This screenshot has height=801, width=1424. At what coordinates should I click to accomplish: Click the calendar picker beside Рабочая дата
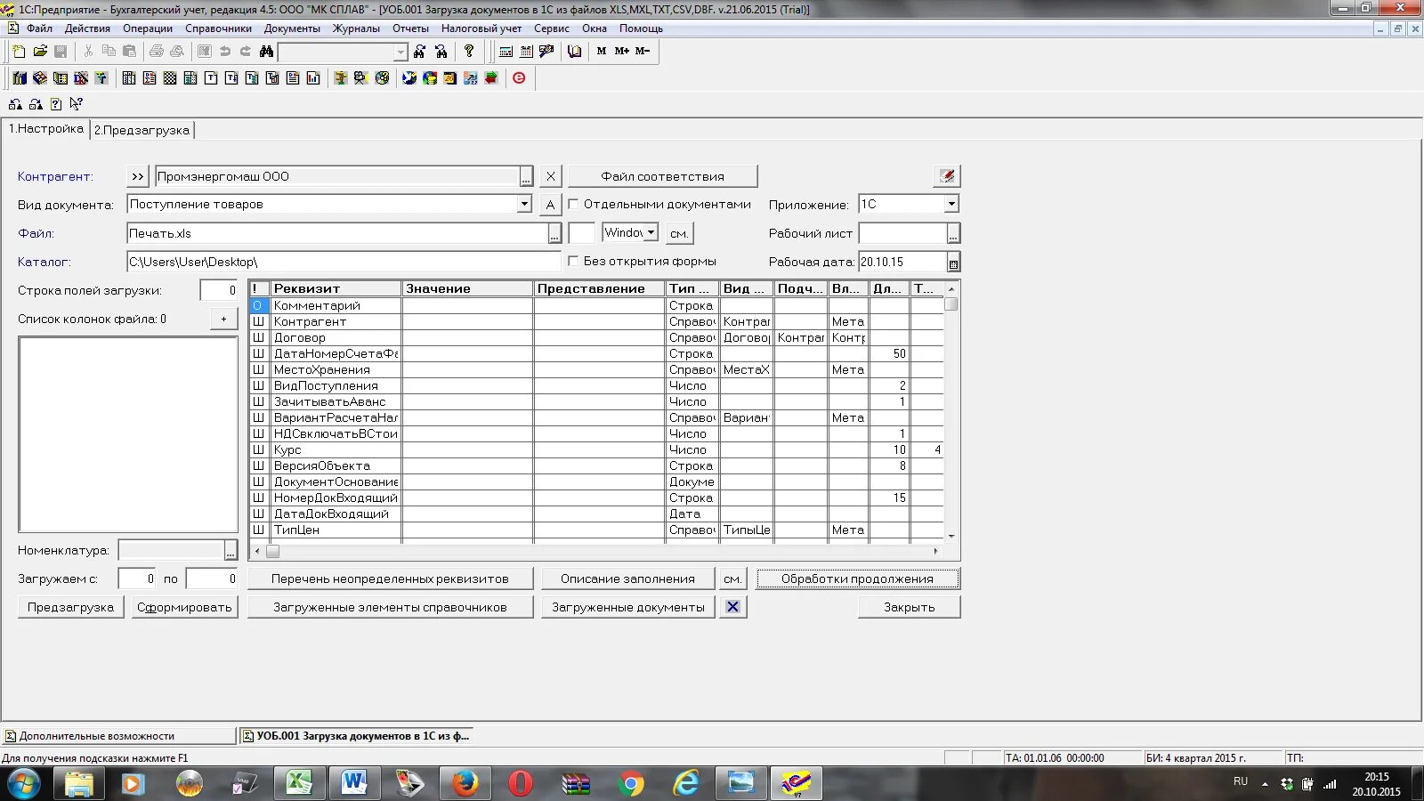coord(953,263)
